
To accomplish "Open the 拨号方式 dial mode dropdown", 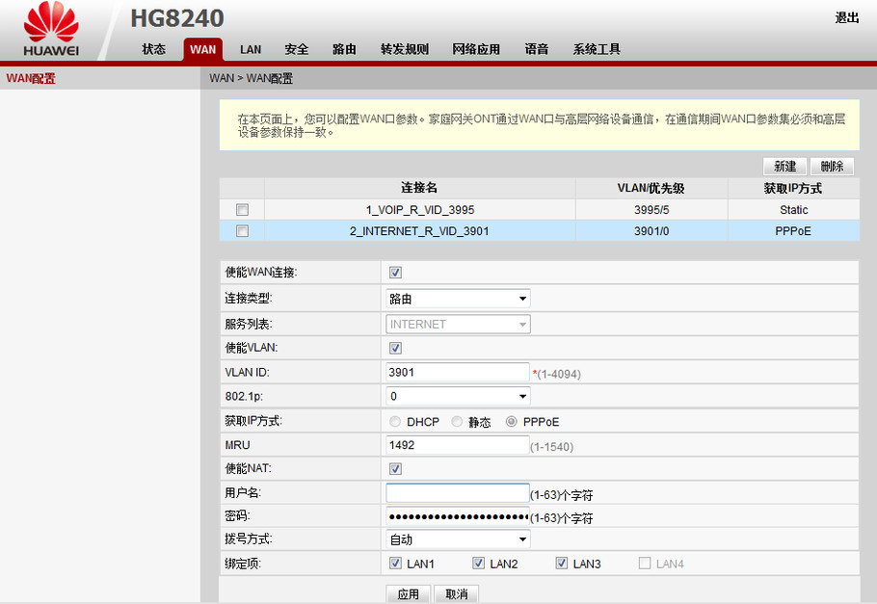I will pyautogui.click(x=458, y=539).
